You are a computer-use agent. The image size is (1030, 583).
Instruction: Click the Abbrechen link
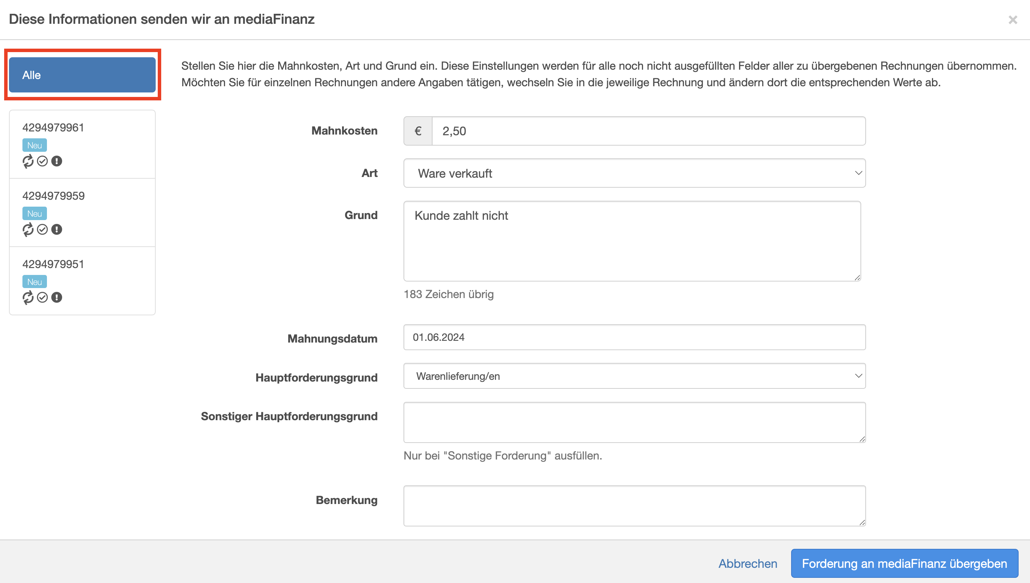[747, 563]
